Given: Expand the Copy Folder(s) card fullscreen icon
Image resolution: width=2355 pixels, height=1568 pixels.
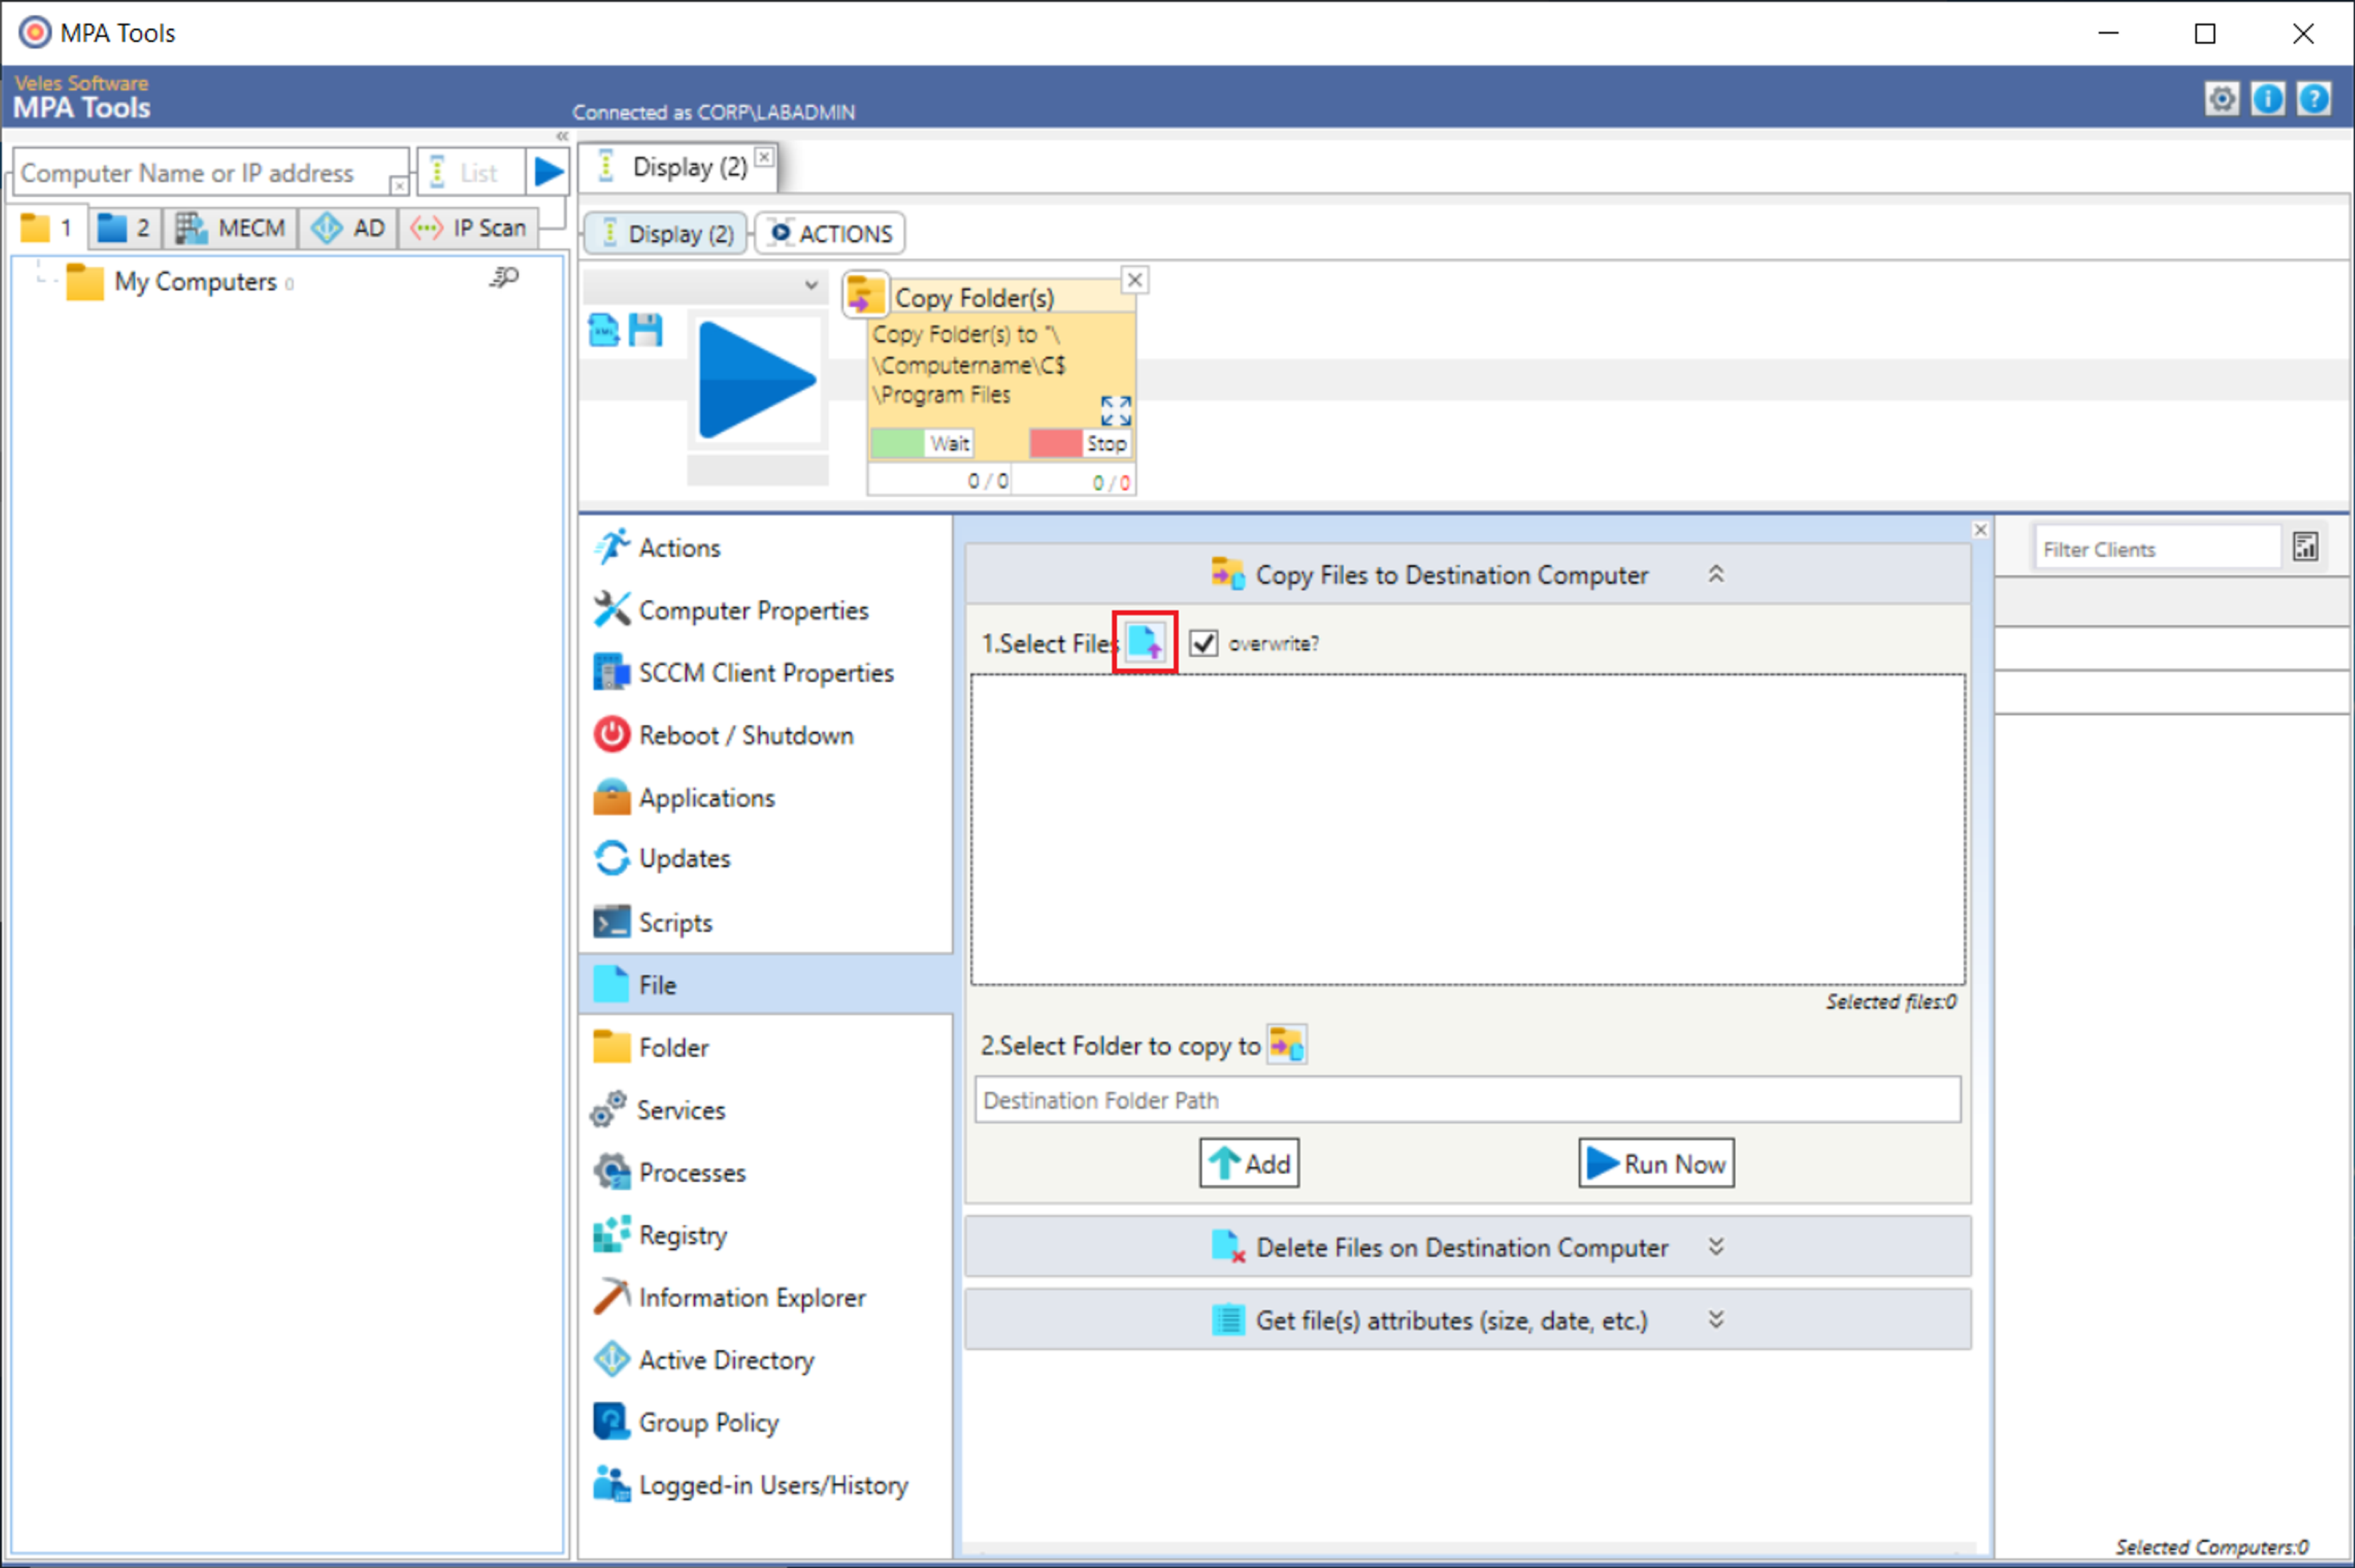Looking at the screenshot, I should pos(1115,410).
